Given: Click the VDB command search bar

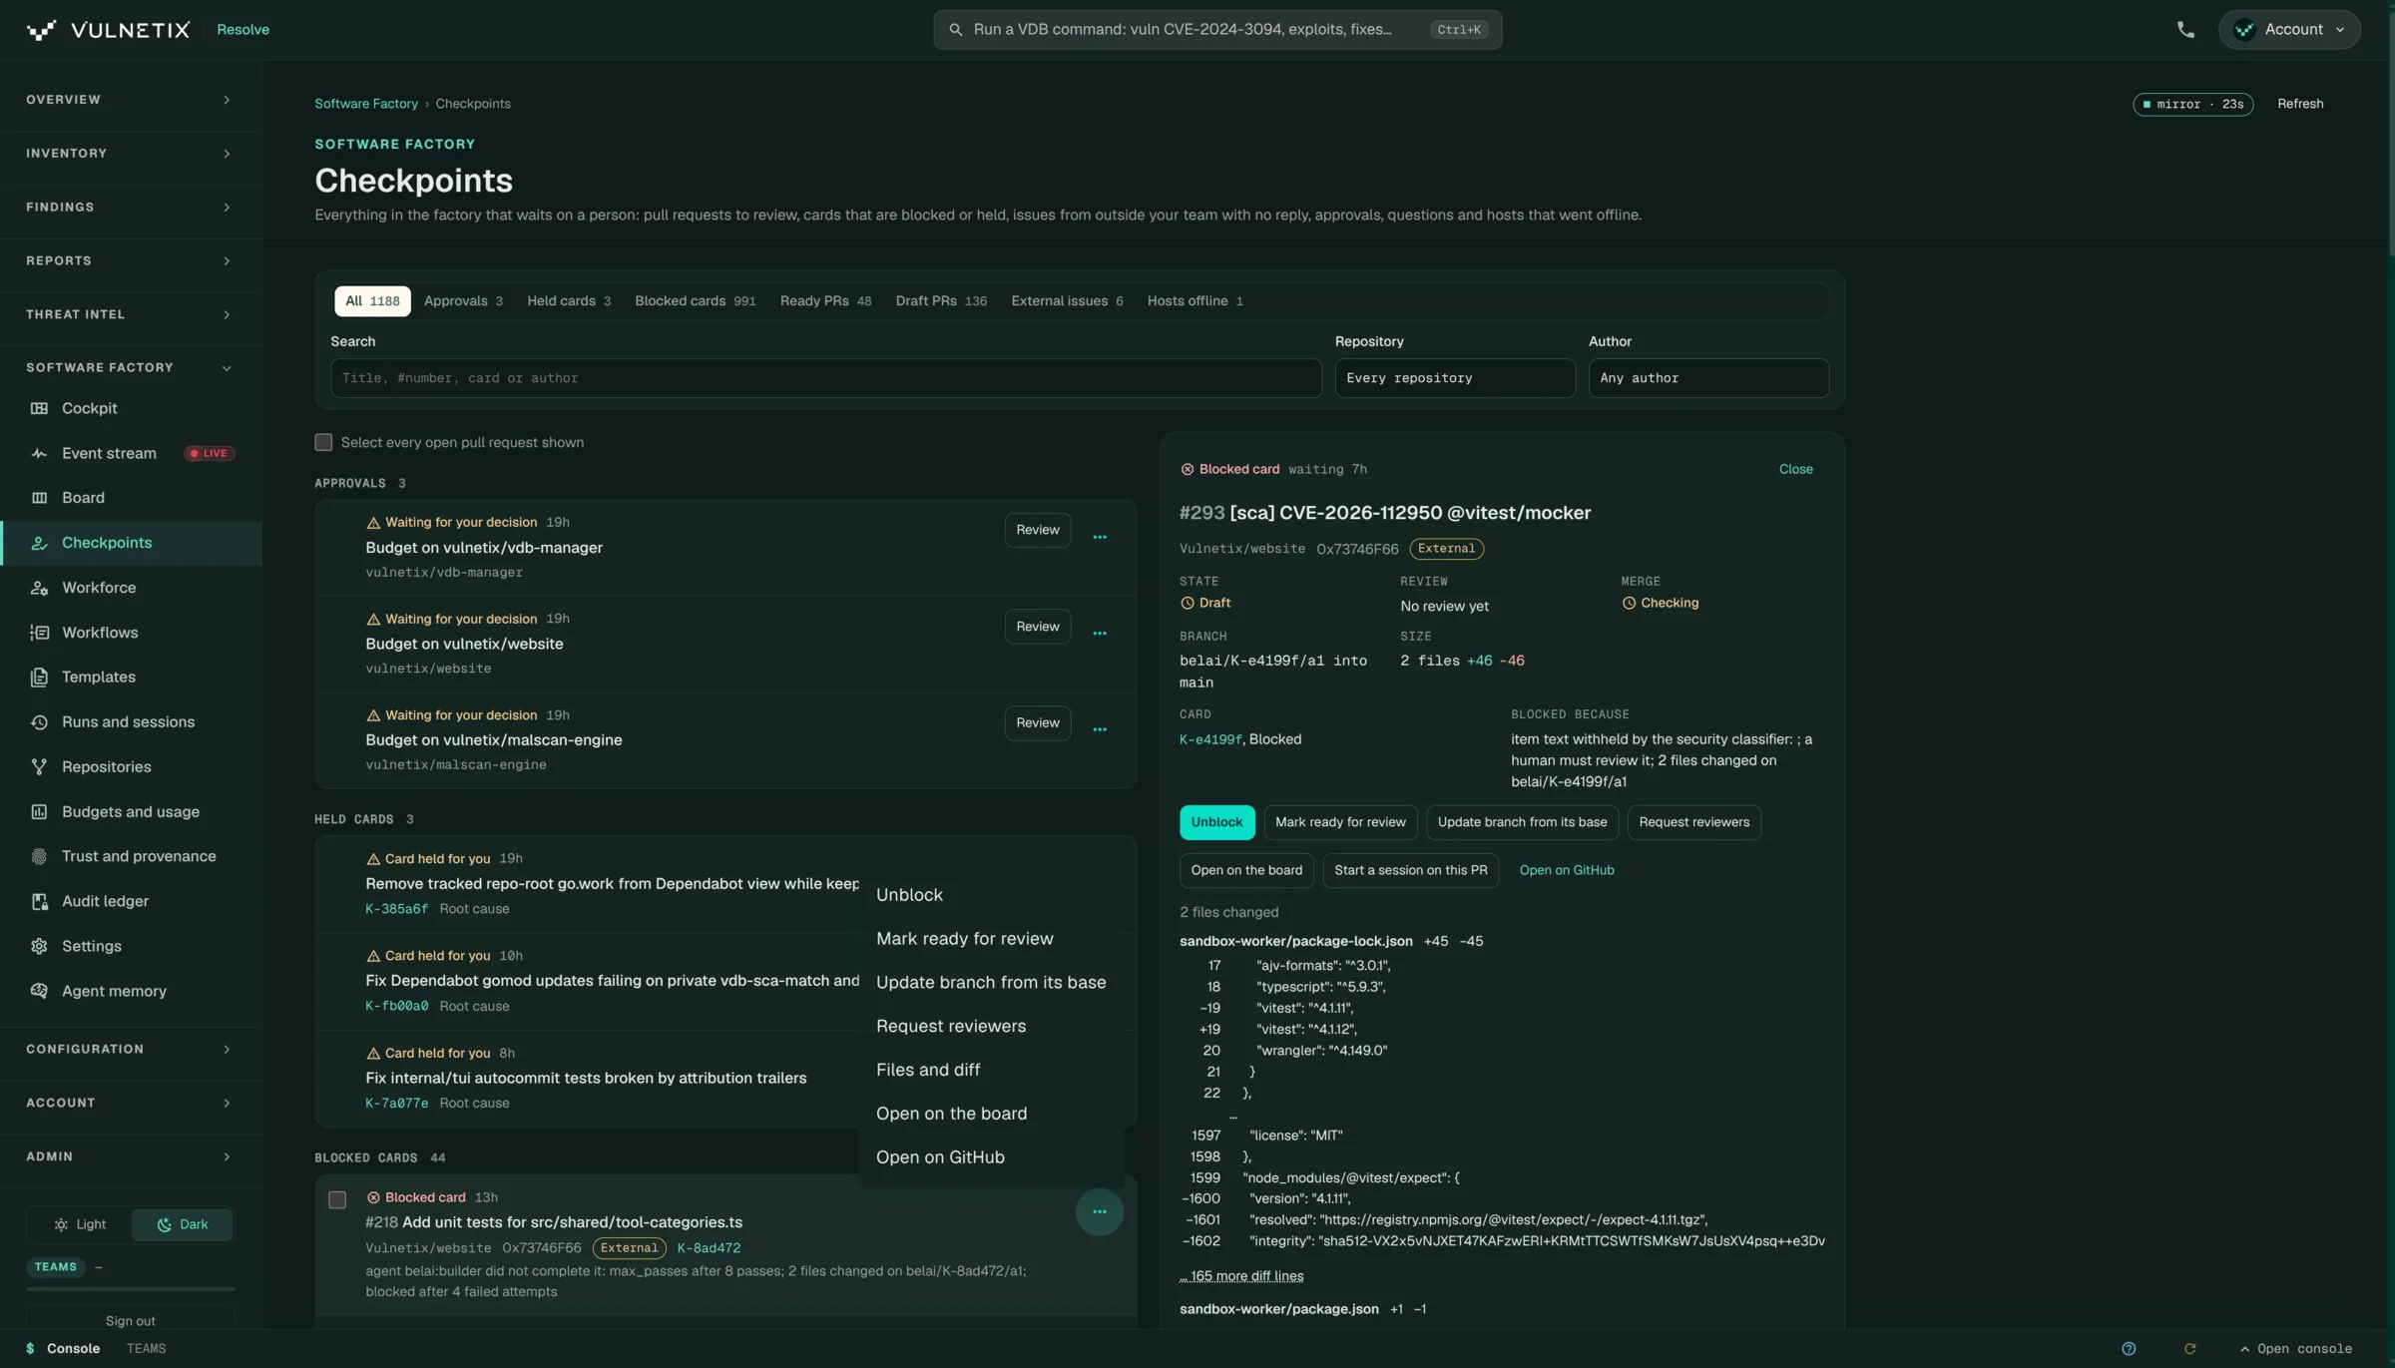Looking at the screenshot, I should click(x=1217, y=30).
